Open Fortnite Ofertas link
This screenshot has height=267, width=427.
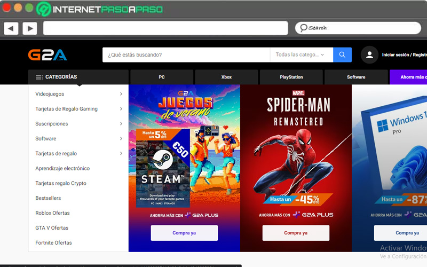(x=54, y=243)
